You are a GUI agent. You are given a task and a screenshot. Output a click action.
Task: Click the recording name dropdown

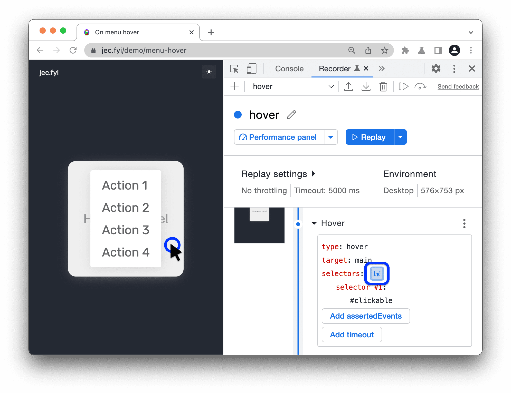pyautogui.click(x=330, y=86)
